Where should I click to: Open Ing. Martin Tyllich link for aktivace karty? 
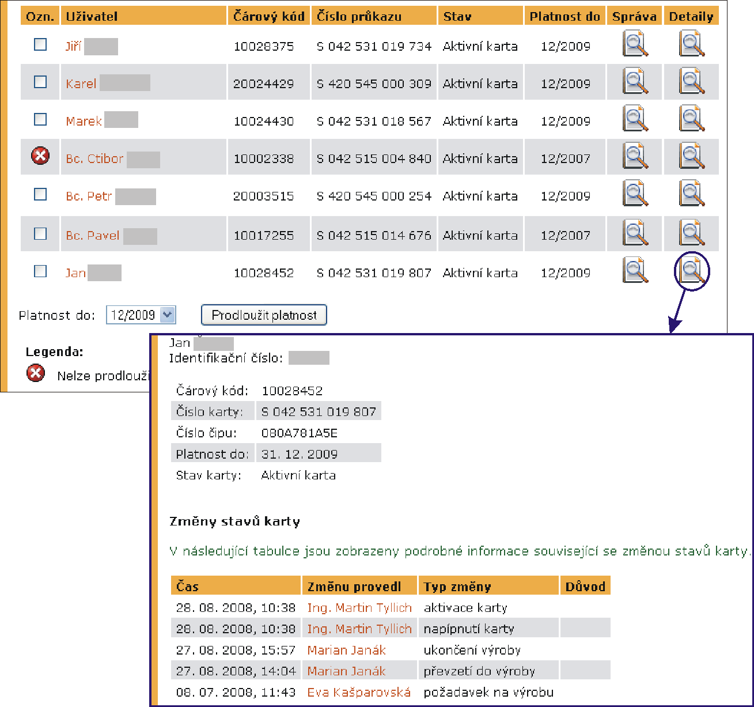click(x=359, y=608)
